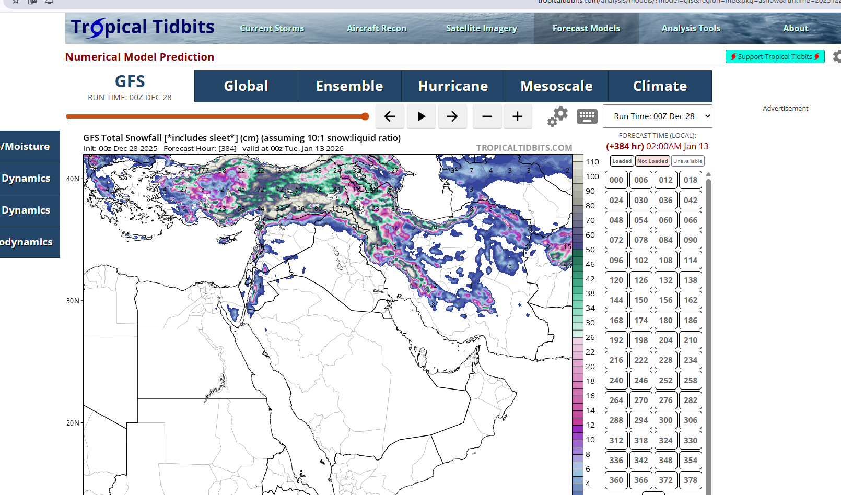Click the Support Tropical Tidbits button
The image size is (841, 495).
775,56
